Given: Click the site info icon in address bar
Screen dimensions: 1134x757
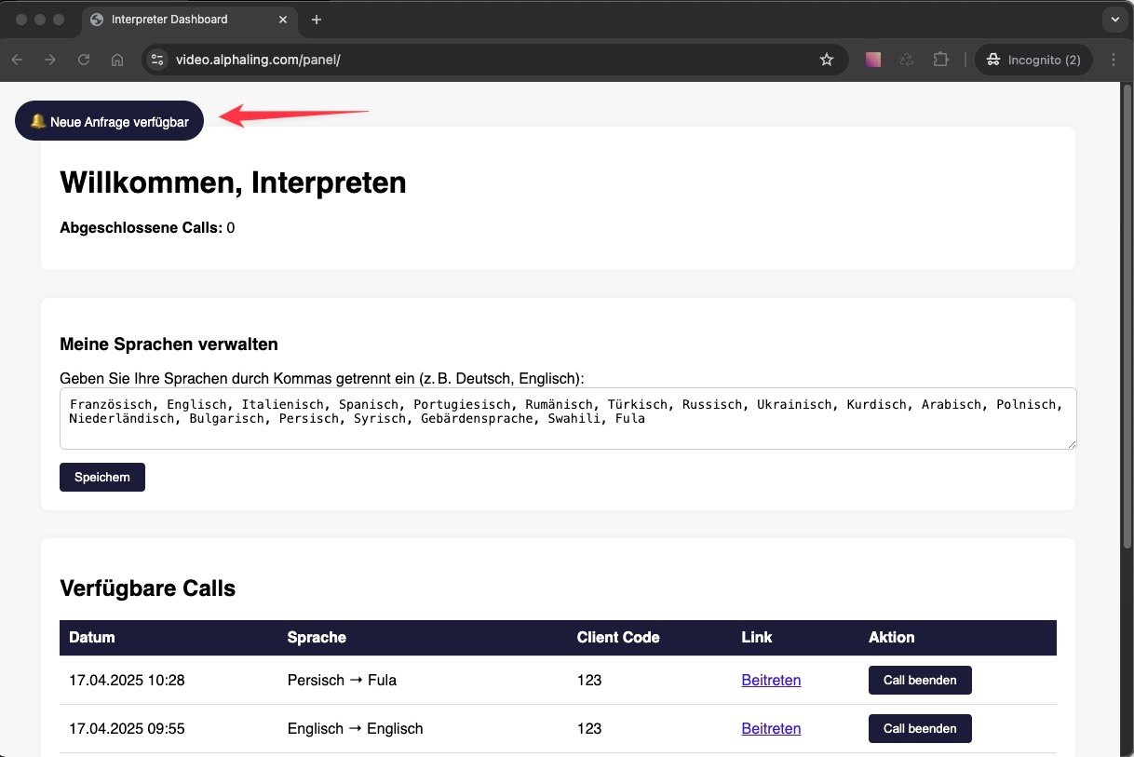Looking at the screenshot, I should click(157, 60).
